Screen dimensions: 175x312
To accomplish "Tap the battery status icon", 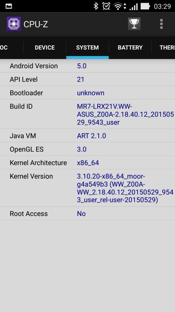I will (145, 6).
